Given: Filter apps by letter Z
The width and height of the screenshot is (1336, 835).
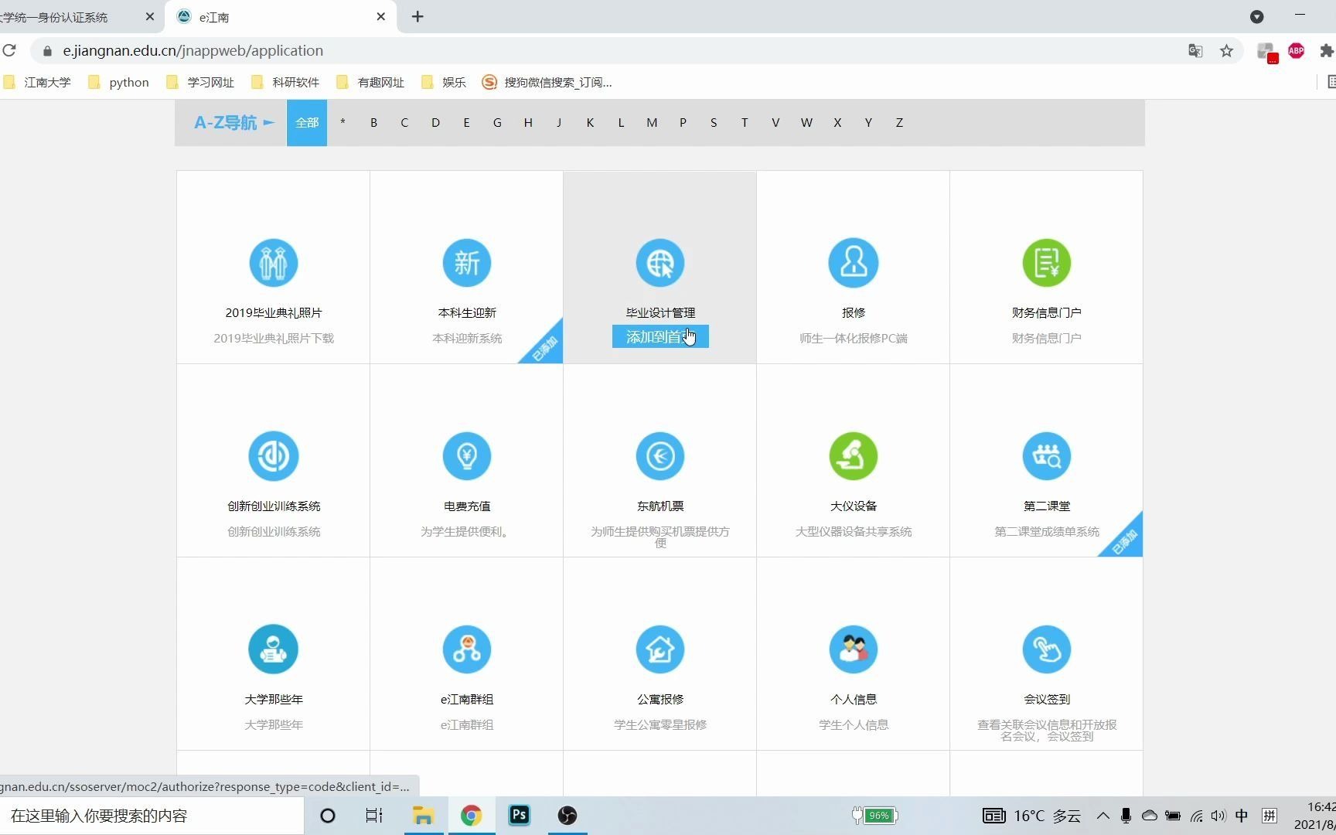Looking at the screenshot, I should (x=899, y=123).
